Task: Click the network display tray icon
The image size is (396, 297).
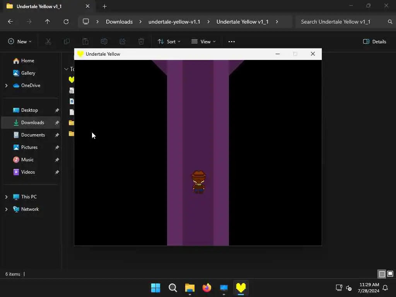Action: [339, 288]
